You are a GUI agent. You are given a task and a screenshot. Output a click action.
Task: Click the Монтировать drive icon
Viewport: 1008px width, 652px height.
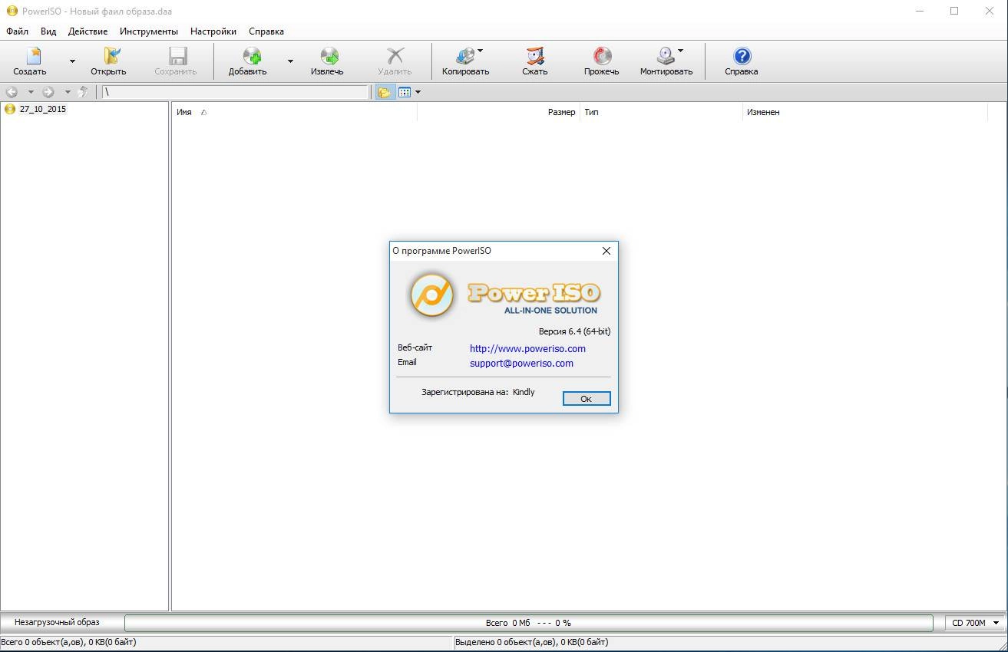pyautogui.click(x=666, y=56)
